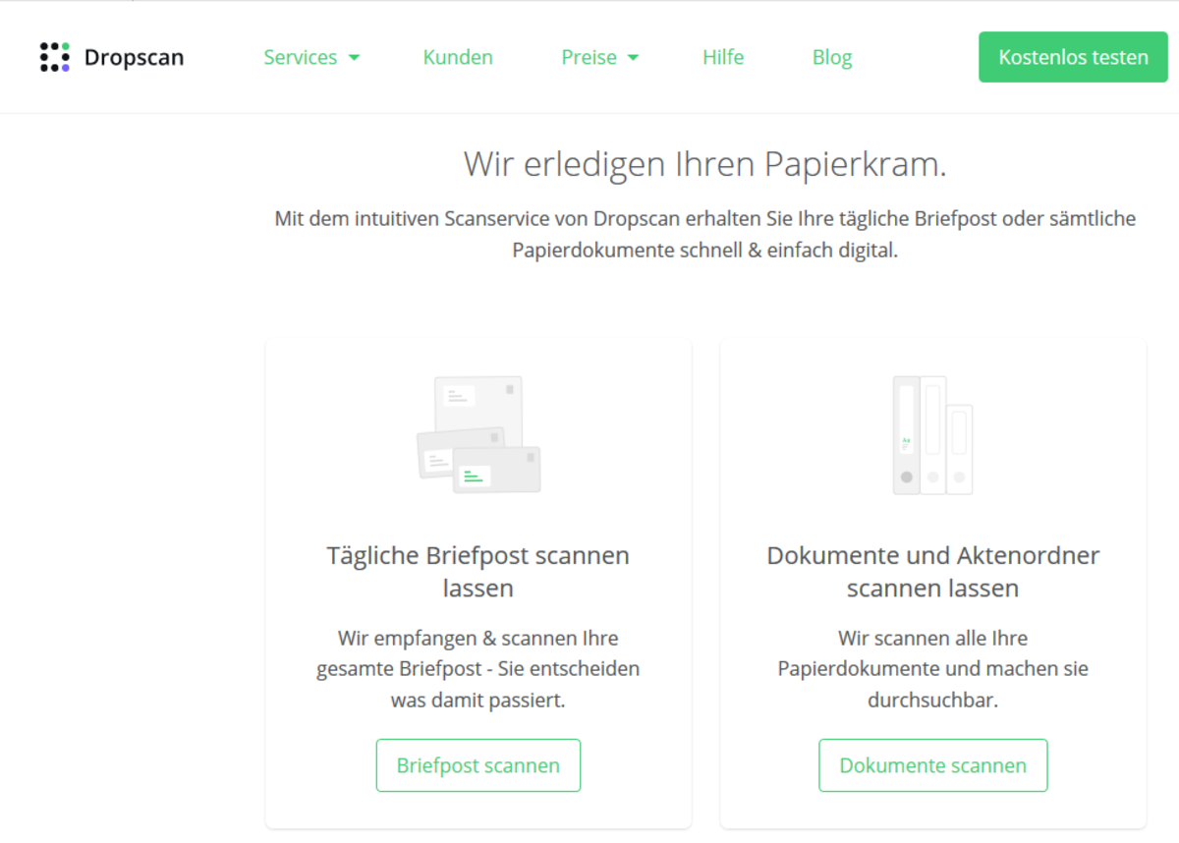Click the Briefpost scannen button

pos(478,765)
